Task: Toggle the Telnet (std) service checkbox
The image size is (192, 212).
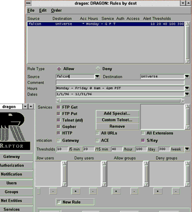Action: pyautogui.click(x=58, y=120)
